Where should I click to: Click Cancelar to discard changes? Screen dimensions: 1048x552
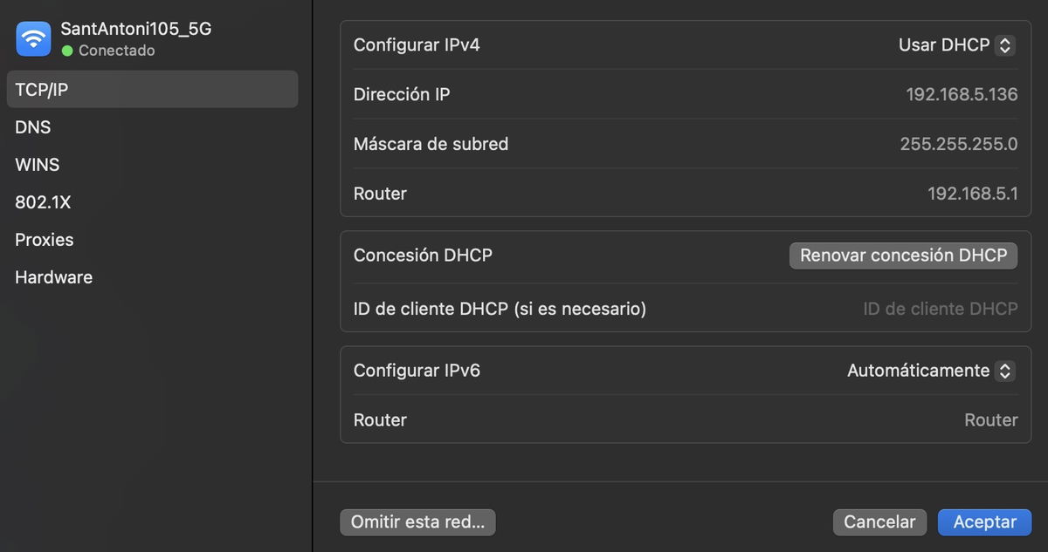(x=879, y=521)
